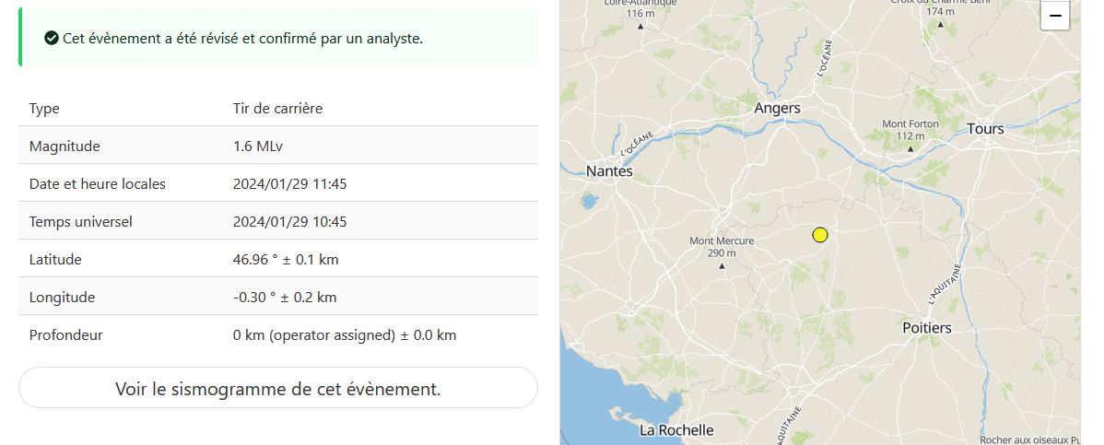1104x445 pixels.
Task: Click the La Rochelle city label
Action: [676, 429]
